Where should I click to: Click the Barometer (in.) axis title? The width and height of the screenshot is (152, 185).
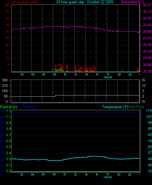pos(132,2)
